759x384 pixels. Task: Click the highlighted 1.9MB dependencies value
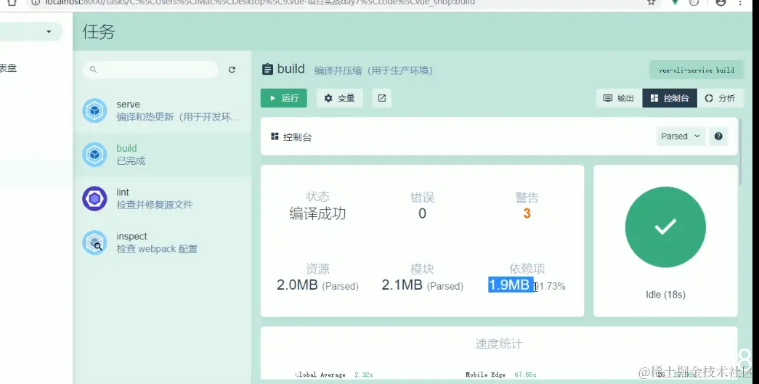[510, 285]
